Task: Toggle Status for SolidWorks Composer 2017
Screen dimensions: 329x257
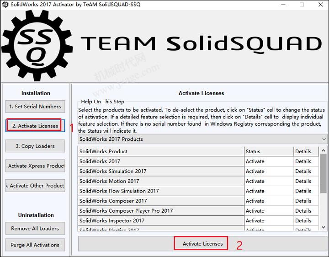Action: (x=269, y=201)
